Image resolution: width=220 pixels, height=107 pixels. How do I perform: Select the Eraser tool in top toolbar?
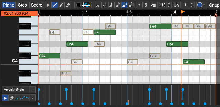coord(68,5)
